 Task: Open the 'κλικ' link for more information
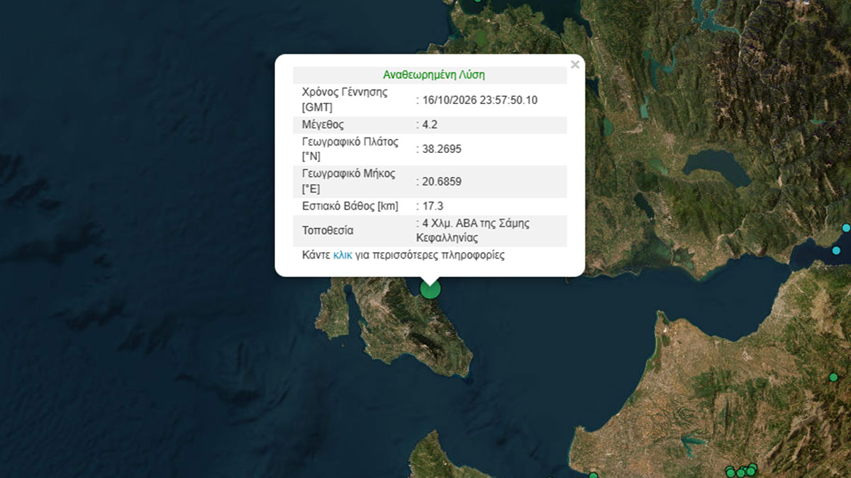coord(343,255)
